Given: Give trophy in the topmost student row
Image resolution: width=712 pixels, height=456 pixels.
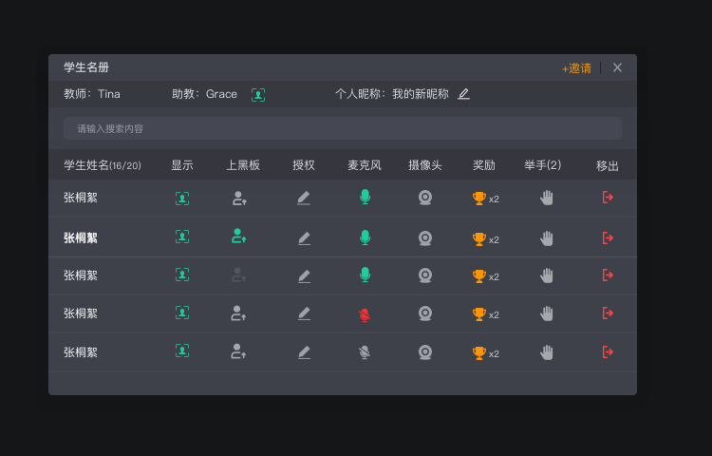Looking at the screenshot, I should click(479, 198).
